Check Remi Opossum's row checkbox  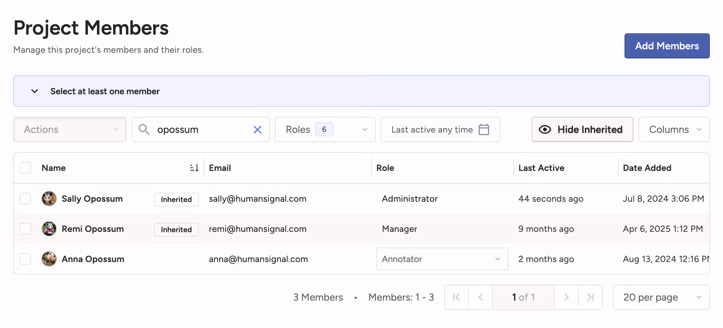point(25,229)
